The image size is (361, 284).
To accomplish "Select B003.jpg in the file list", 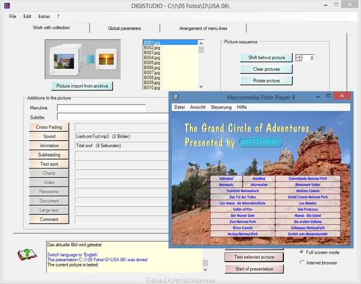I will point(170,53).
